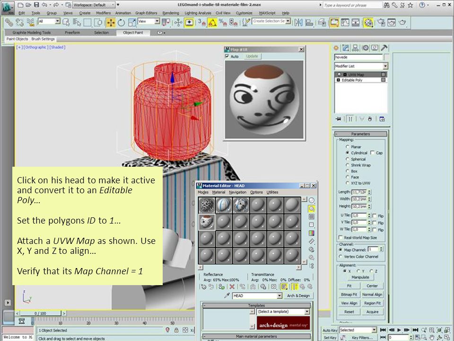Toggle U Tile Flip checkbox
454x341 pixels.
pos(375,216)
